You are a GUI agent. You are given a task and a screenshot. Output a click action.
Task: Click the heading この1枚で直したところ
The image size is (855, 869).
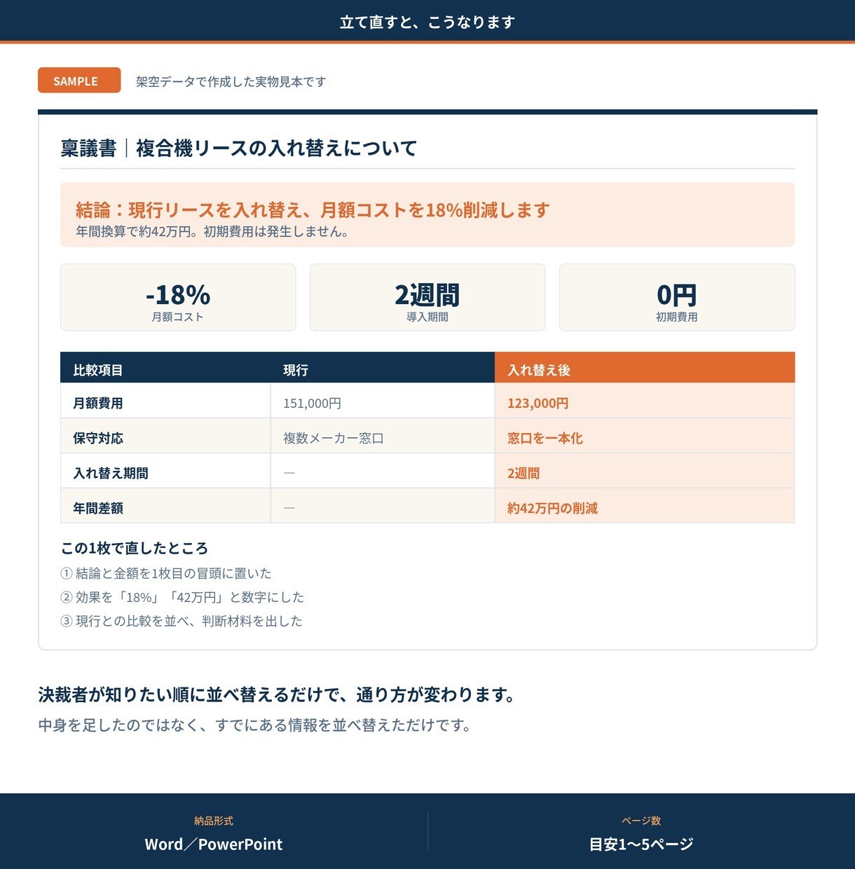tap(135, 548)
